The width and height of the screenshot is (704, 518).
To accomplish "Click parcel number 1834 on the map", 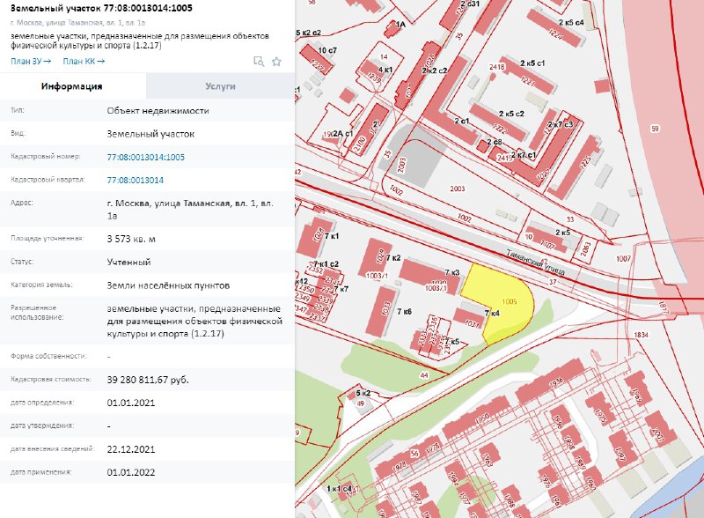I will click(642, 335).
